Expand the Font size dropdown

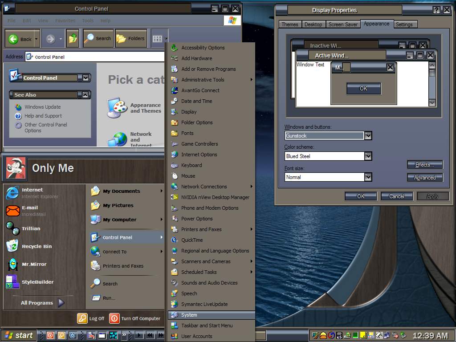pyautogui.click(x=368, y=177)
